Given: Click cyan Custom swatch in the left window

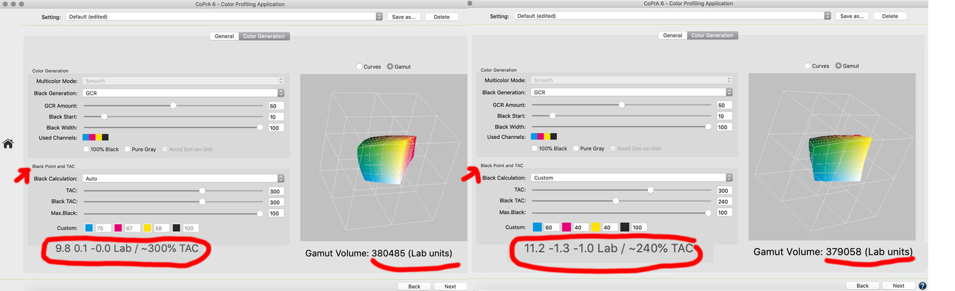Looking at the screenshot, I should click(x=89, y=228).
